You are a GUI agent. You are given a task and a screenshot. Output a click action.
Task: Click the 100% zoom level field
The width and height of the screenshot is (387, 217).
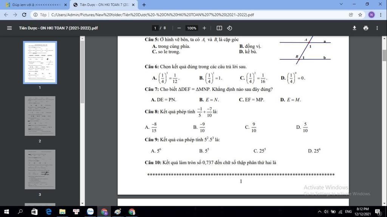(192, 28)
